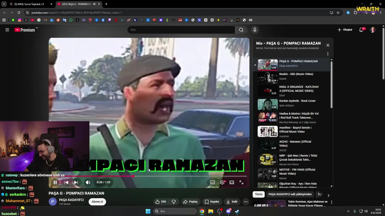Click the Paylaş share button
The height and width of the screenshot is (216, 385).
pos(190,202)
